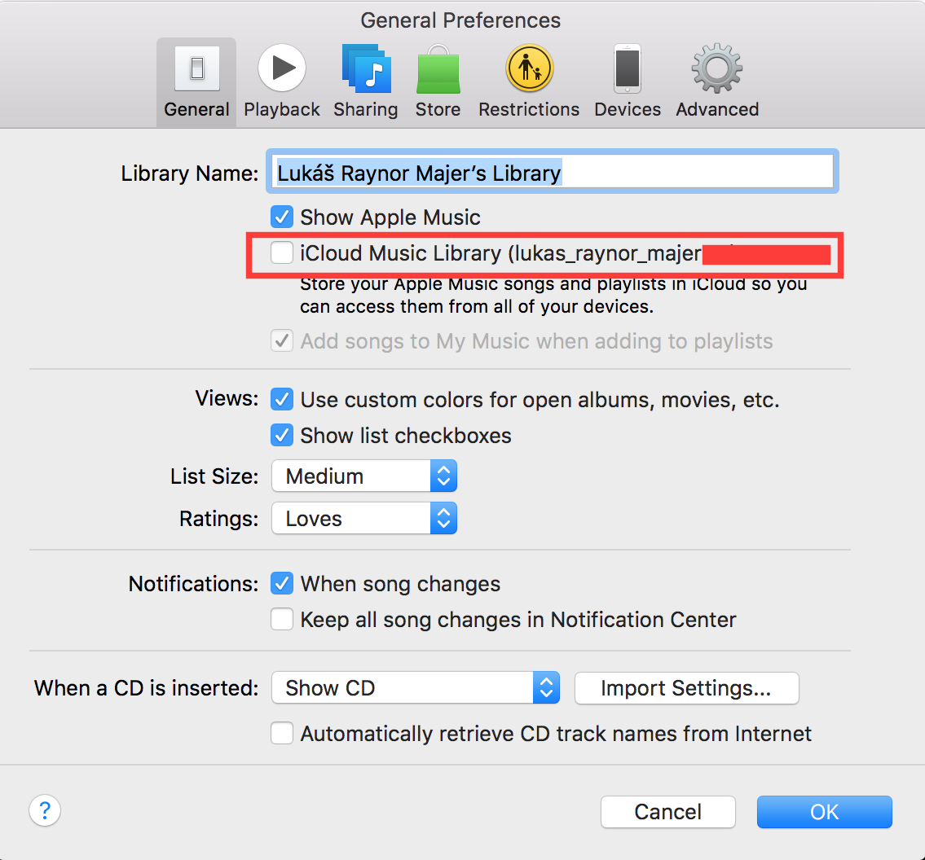The image size is (925, 860).
Task: Toggle Add songs to My Music option
Action: (282, 340)
